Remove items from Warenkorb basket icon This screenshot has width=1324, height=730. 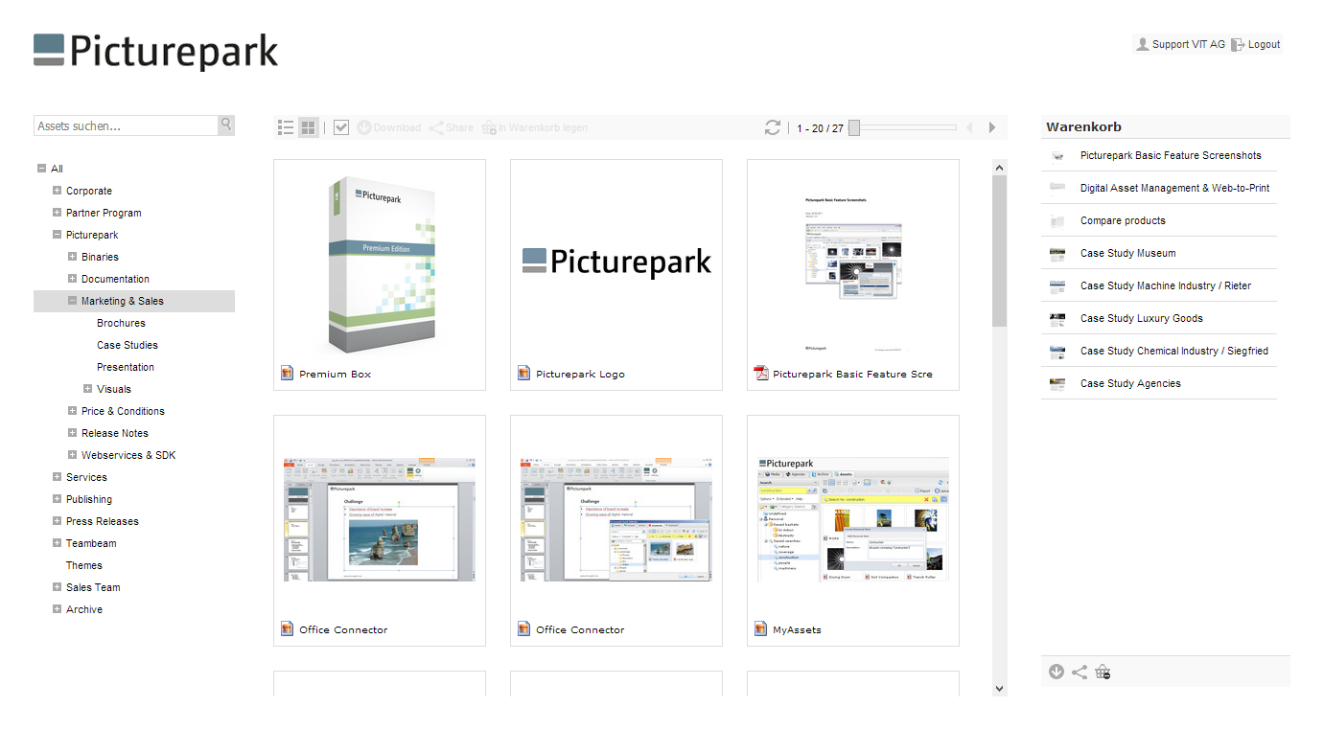point(1103,672)
